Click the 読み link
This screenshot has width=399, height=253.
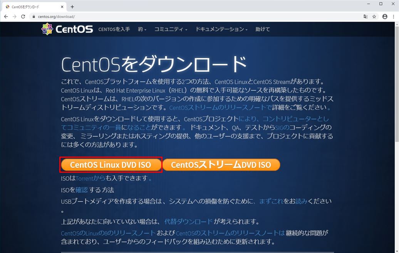[x=301, y=201]
